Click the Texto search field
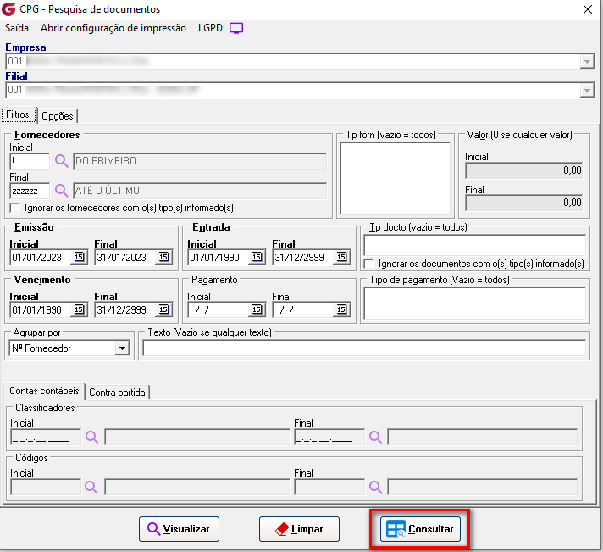The width and height of the screenshot is (603, 552). click(364, 348)
